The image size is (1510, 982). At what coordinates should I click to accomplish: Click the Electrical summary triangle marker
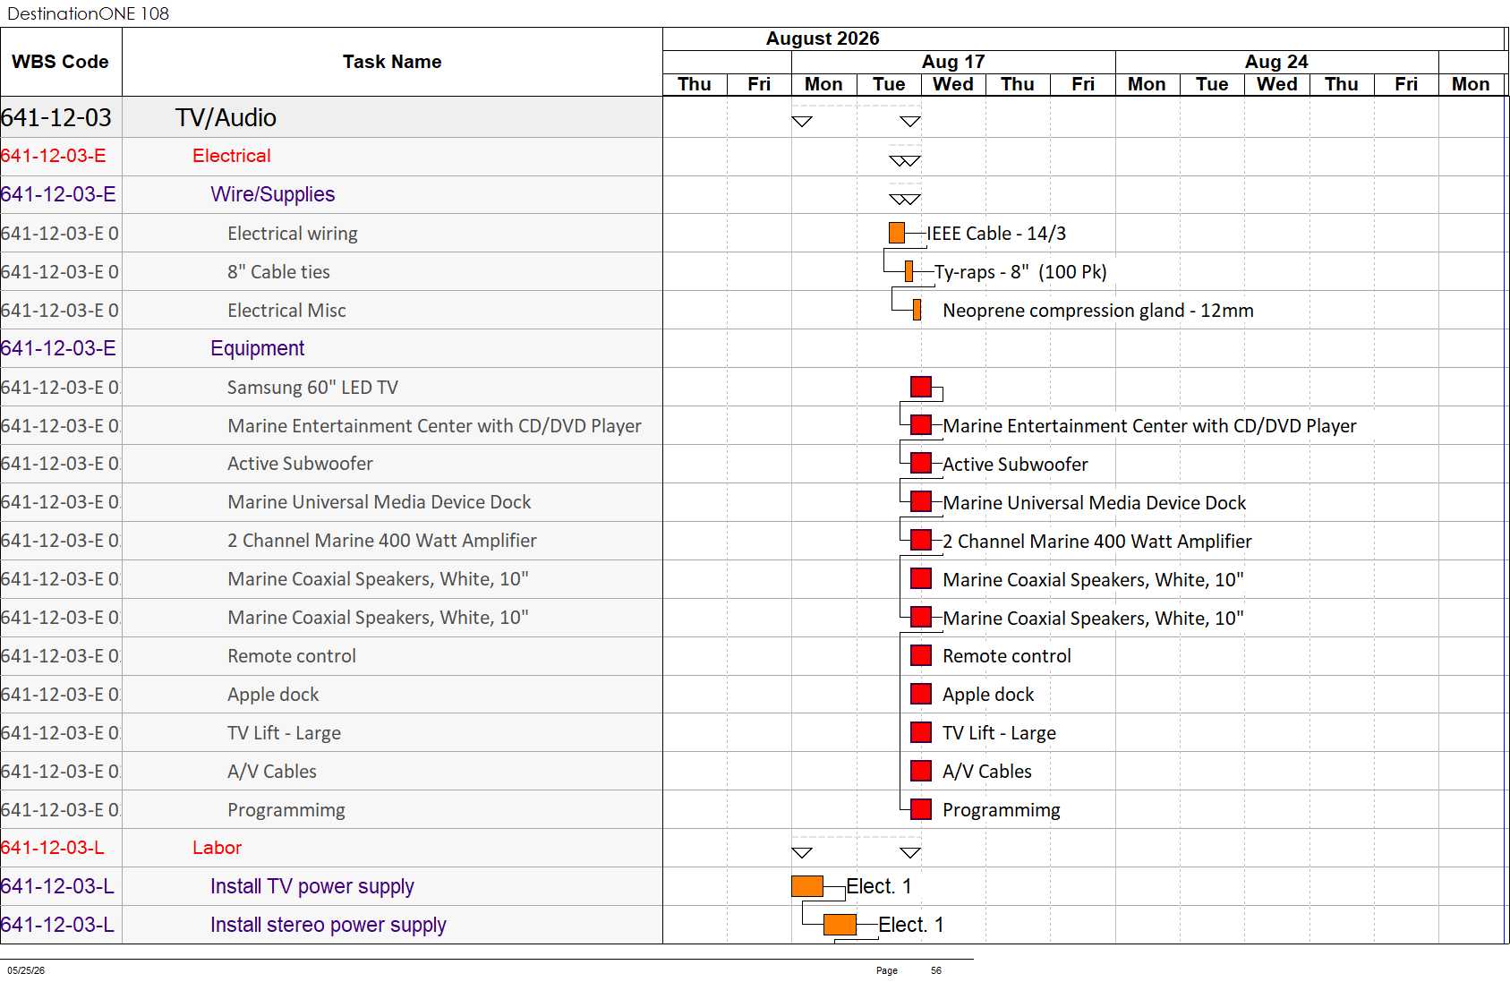[905, 161]
